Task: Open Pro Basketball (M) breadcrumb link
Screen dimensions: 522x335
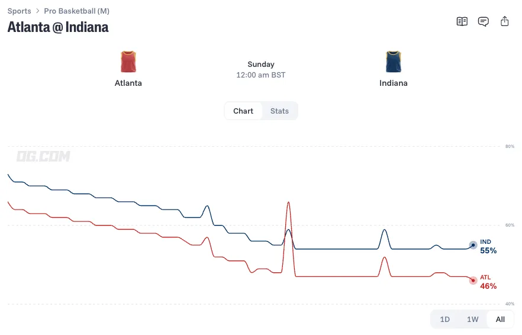Action: tap(76, 11)
